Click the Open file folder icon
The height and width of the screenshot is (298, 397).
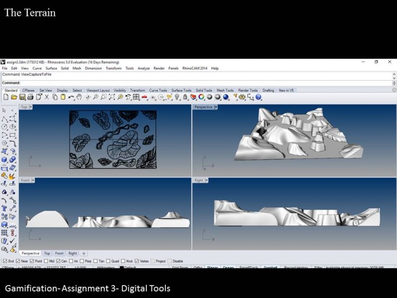(14, 97)
